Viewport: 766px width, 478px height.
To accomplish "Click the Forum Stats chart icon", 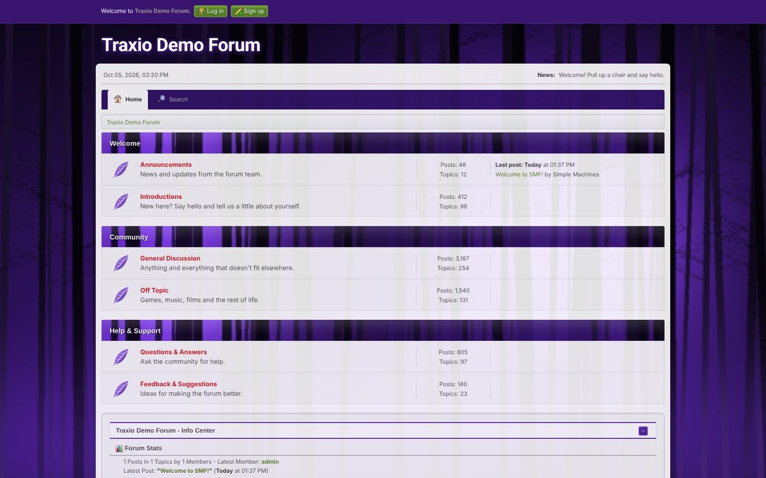I will pyautogui.click(x=119, y=448).
